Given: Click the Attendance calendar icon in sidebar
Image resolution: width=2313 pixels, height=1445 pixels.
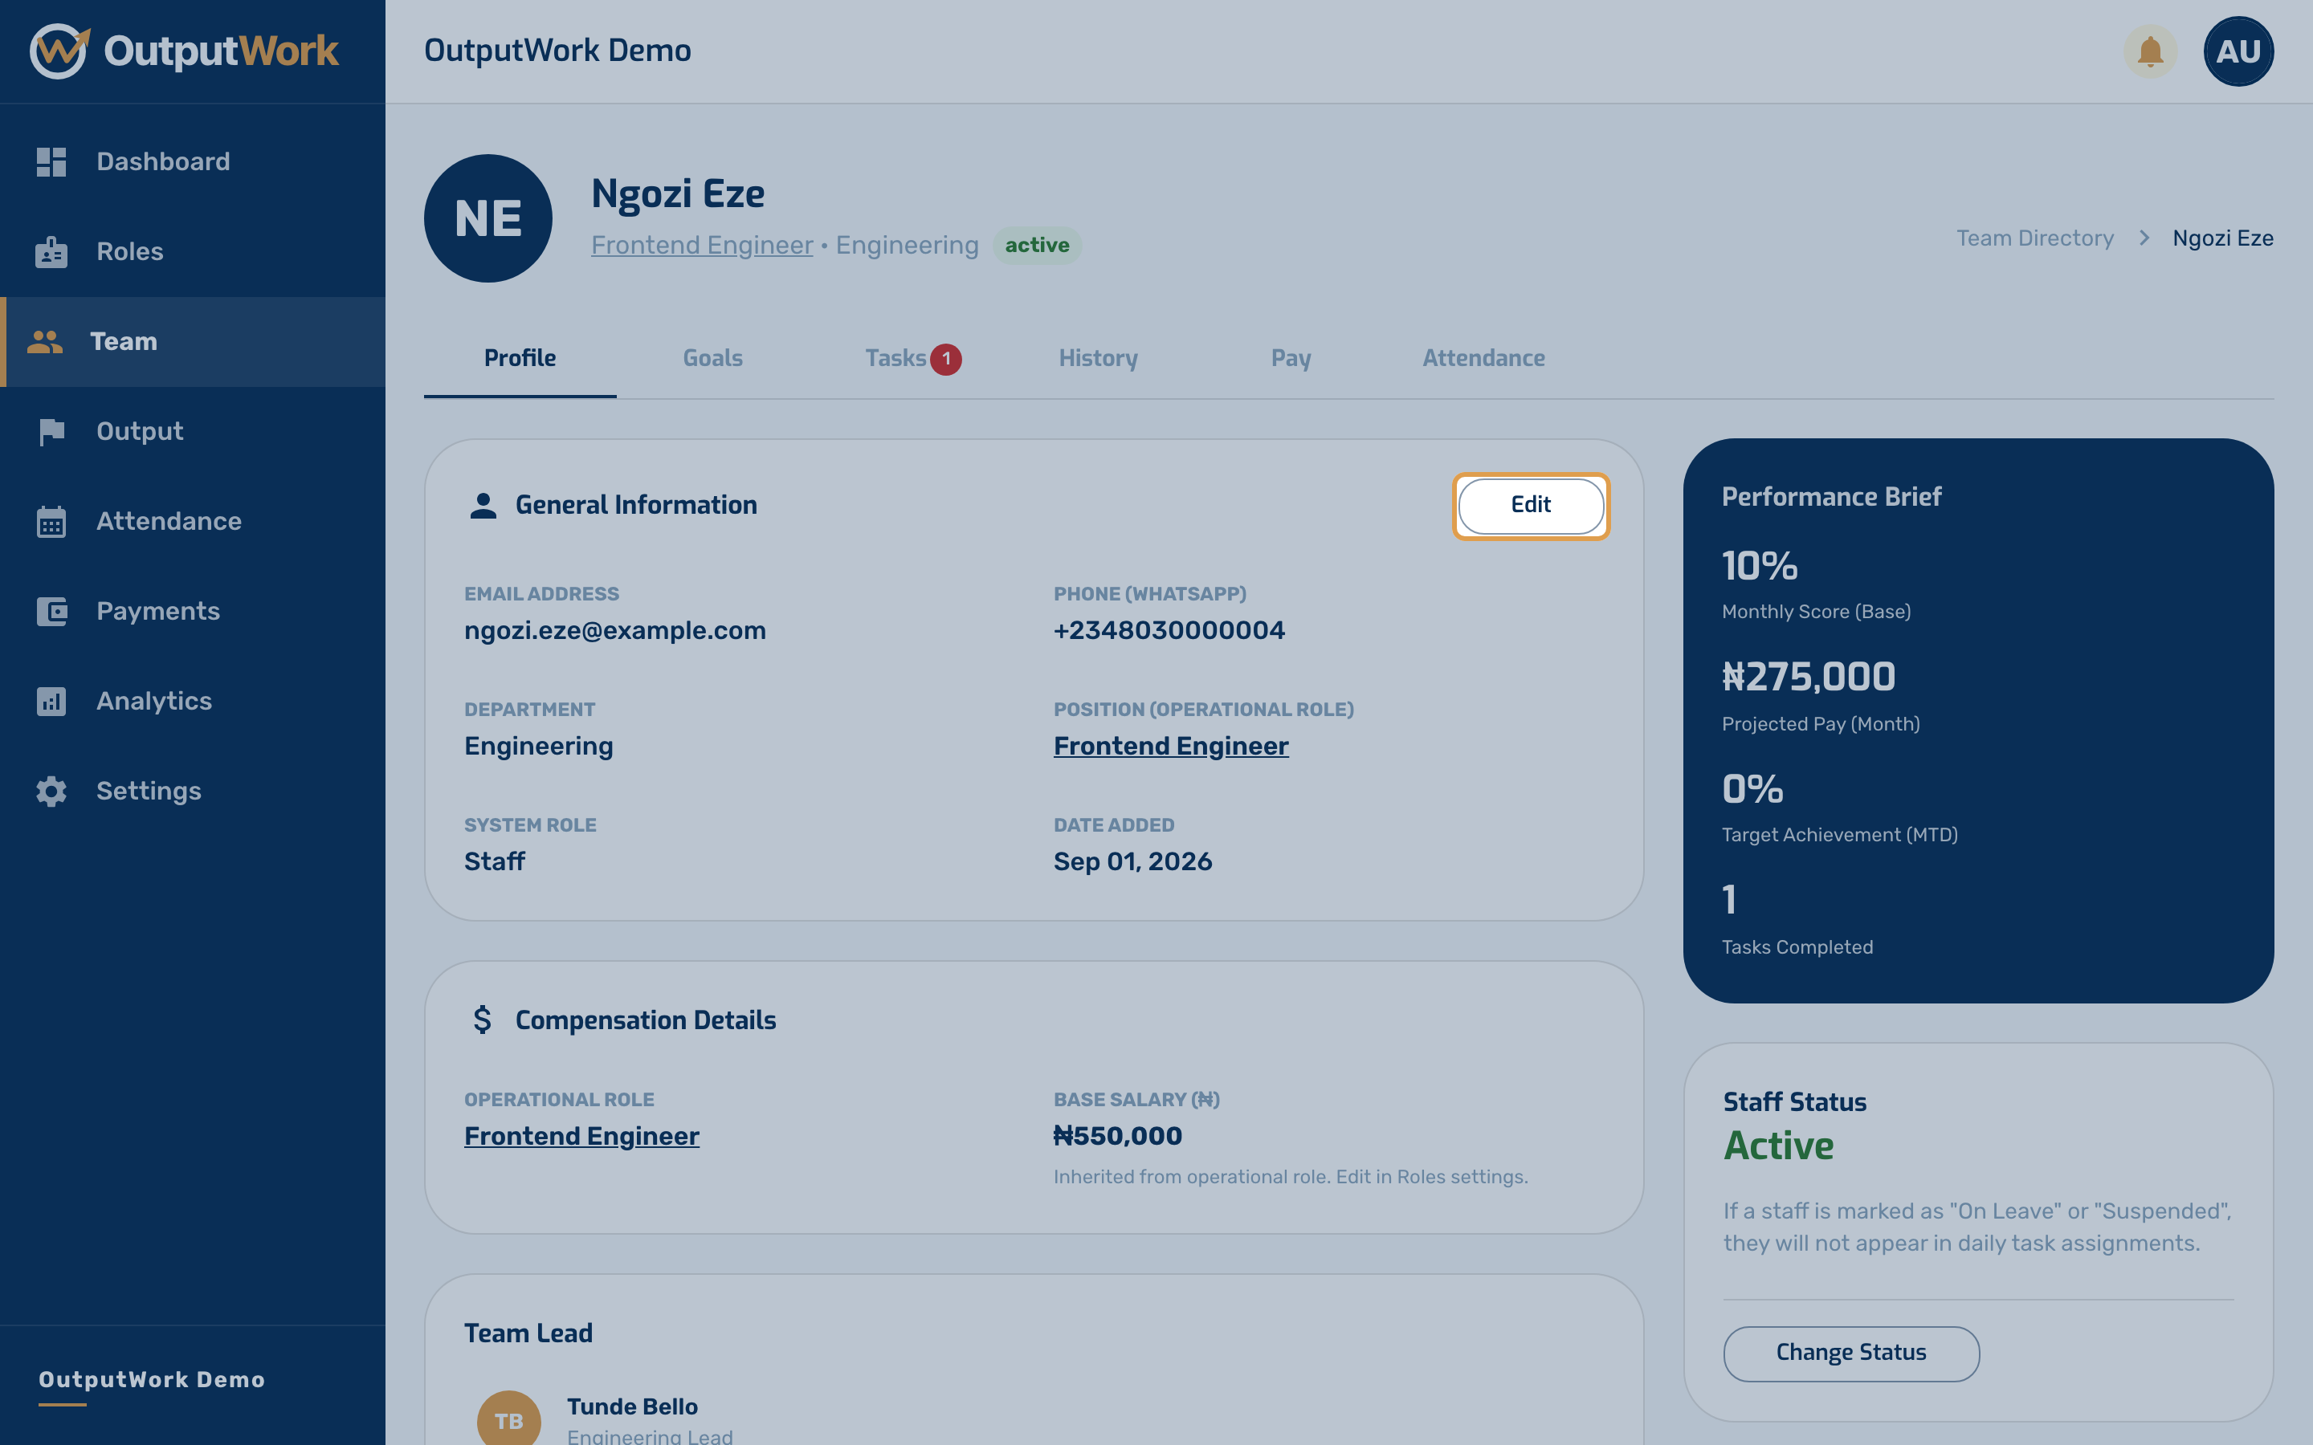Looking at the screenshot, I should tap(51, 522).
